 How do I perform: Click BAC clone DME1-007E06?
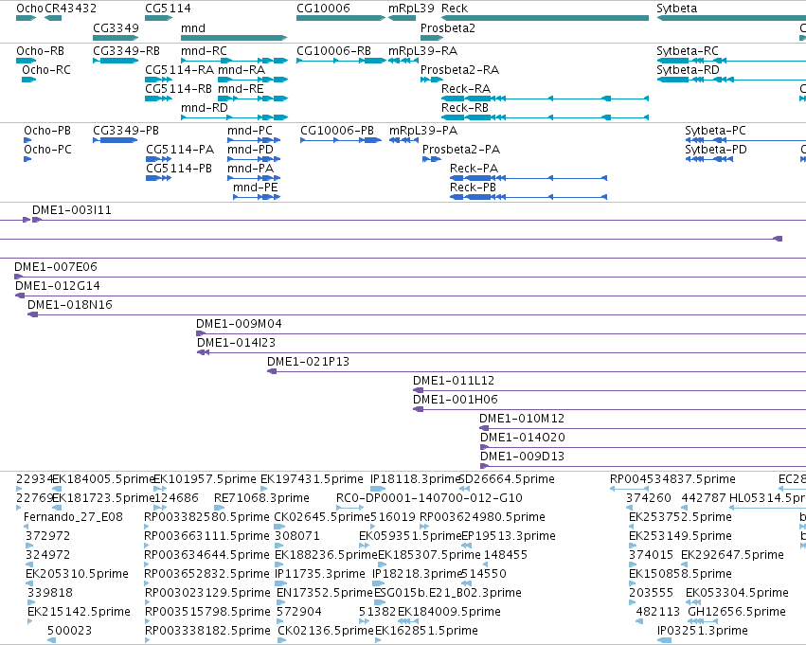410,277
